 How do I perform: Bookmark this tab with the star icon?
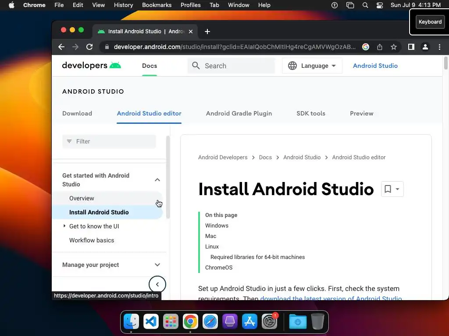click(x=394, y=47)
